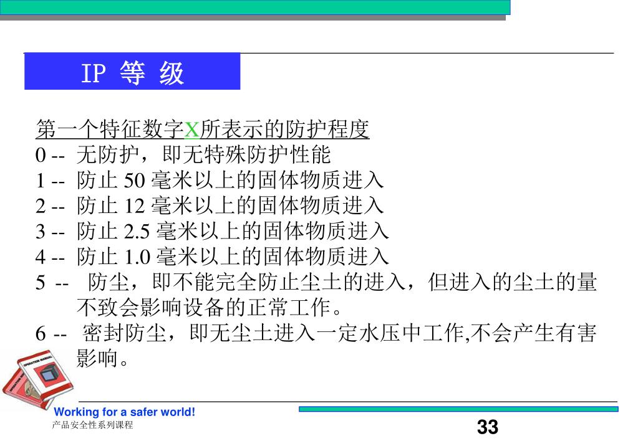The width and height of the screenshot is (638, 441).
Task: Click text '6 -- 密封防尘，即无尘土进入一定水压中工作'
Action: click(x=249, y=333)
